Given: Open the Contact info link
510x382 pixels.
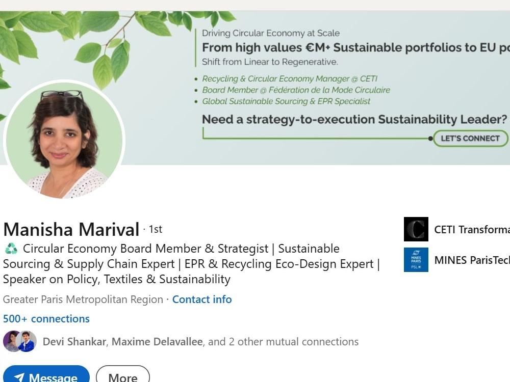Looking at the screenshot, I should tap(202, 299).
